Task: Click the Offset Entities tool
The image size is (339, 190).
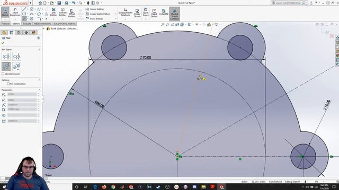Action: (x=72, y=13)
